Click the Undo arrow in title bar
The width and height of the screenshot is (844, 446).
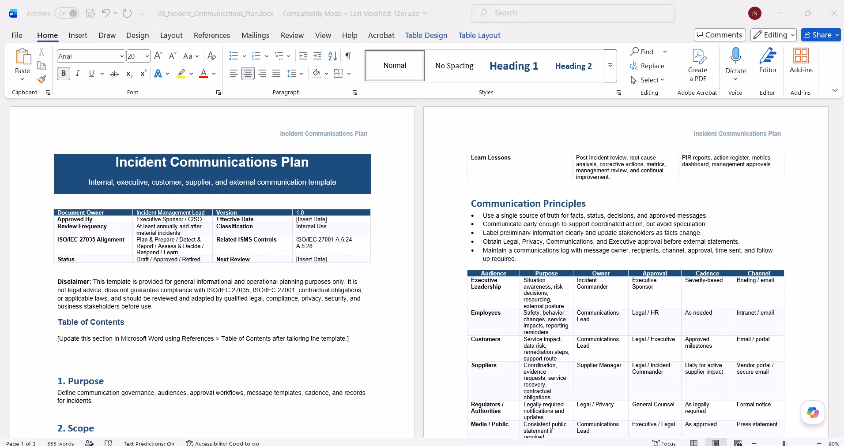[x=105, y=13]
